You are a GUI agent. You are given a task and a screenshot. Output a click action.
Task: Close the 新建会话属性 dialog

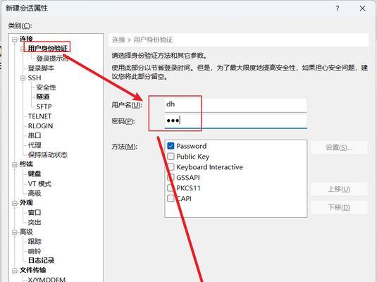[362, 8]
